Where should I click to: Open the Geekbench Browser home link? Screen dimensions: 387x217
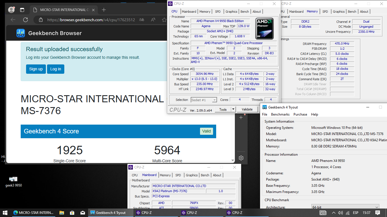pyautogui.click(x=55, y=33)
